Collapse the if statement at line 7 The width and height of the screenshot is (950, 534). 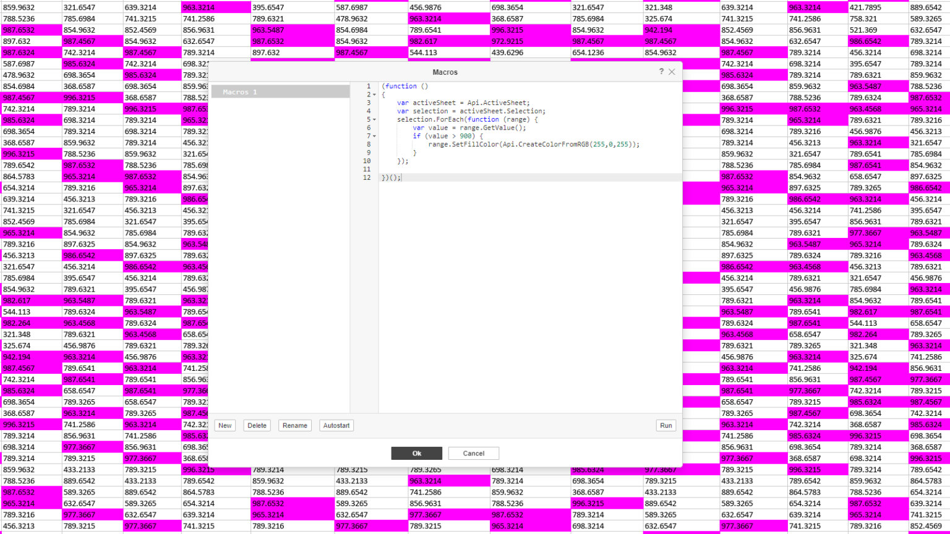coord(374,137)
